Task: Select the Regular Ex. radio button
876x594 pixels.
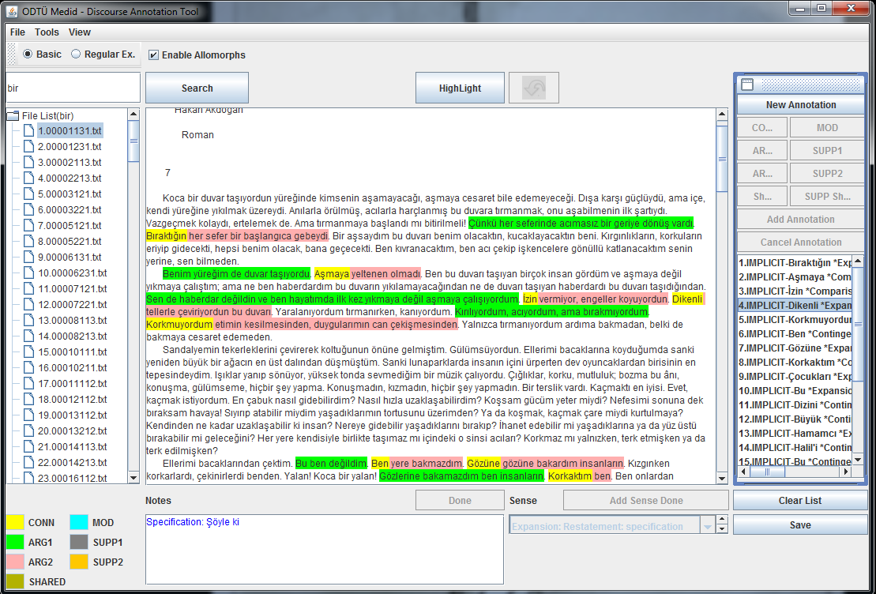Action: pyautogui.click(x=75, y=55)
